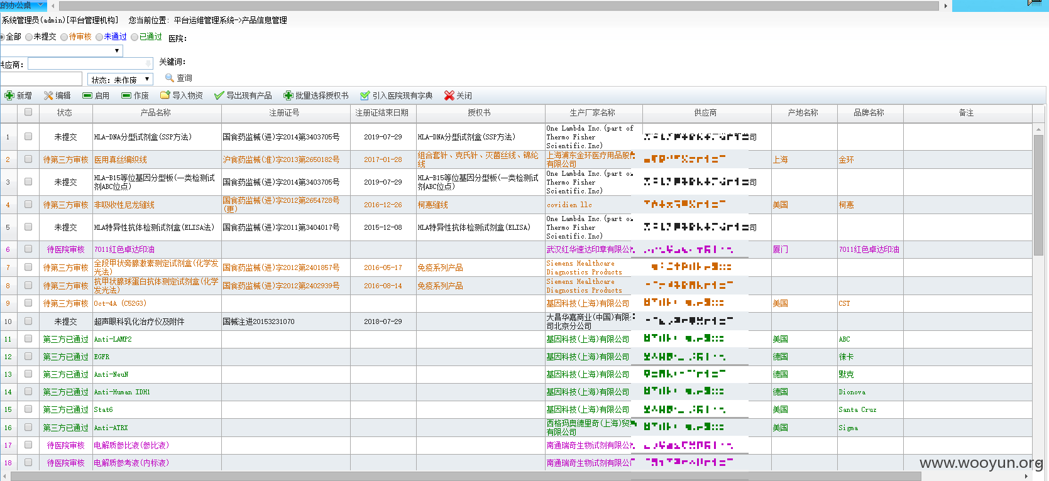Screen dimensions: 1049x481
Task: Click the 作废 void toolbar icon
Action: coord(126,95)
